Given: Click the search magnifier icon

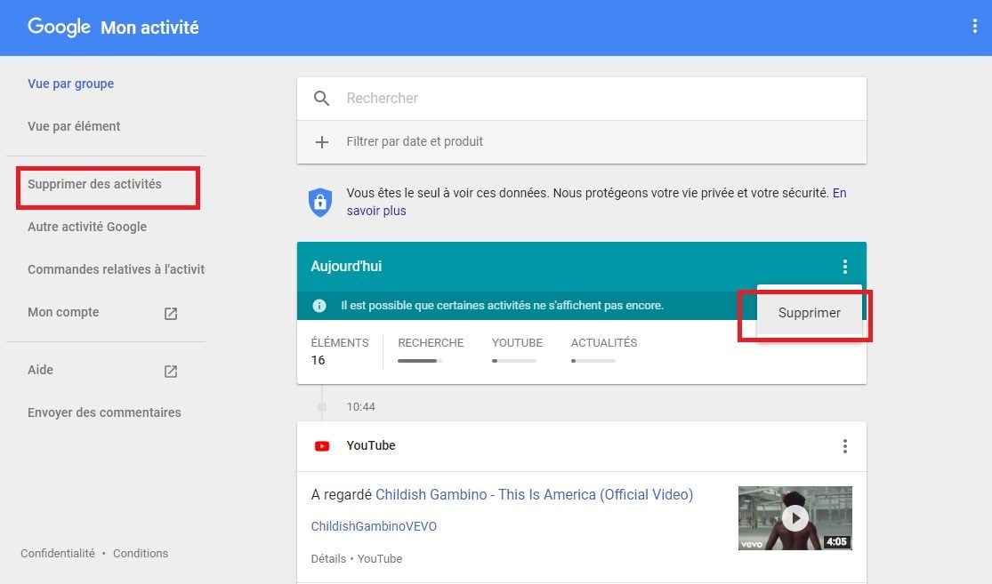Looking at the screenshot, I should tap(321, 98).
